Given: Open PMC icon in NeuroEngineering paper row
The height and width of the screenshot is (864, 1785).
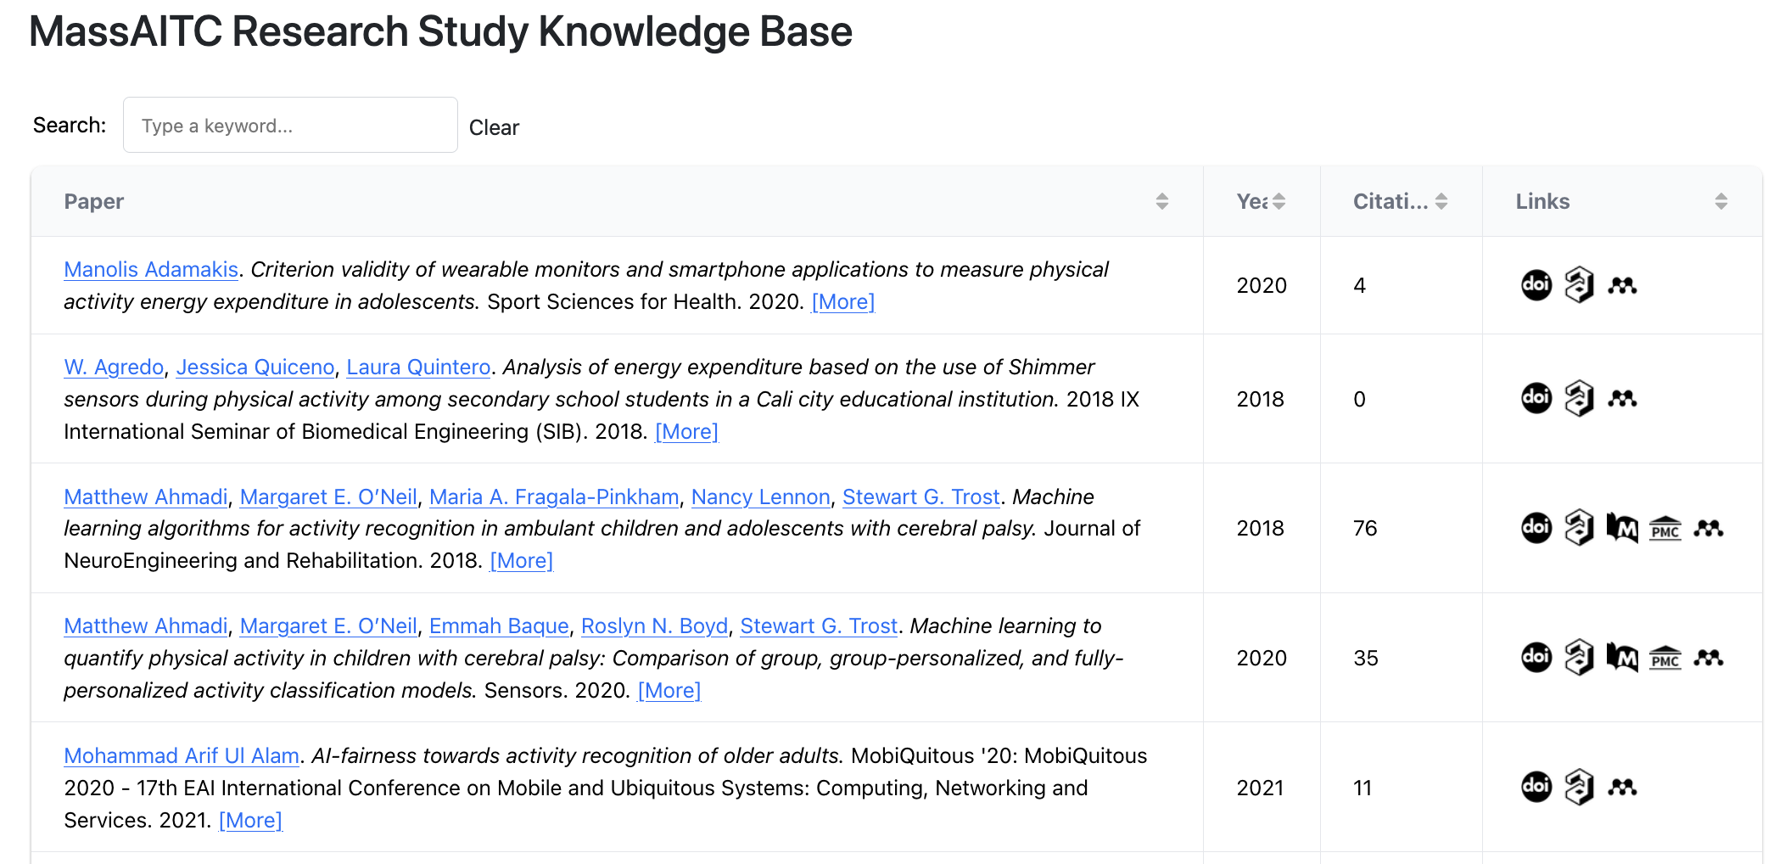Looking at the screenshot, I should tap(1665, 529).
